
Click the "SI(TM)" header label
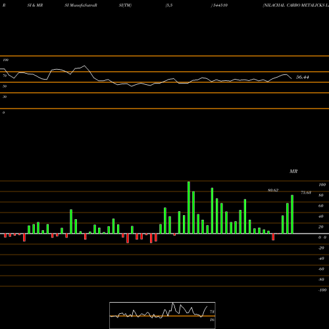(125, 5)
